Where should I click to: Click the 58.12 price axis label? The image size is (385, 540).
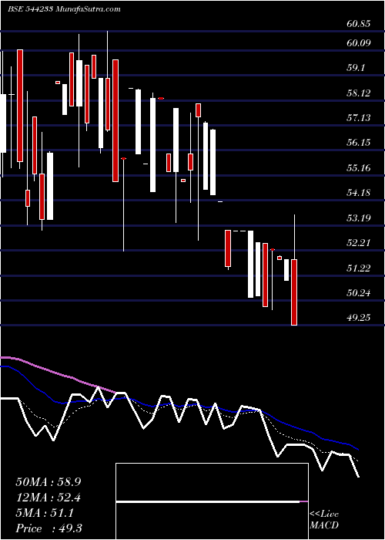(359, 93)
